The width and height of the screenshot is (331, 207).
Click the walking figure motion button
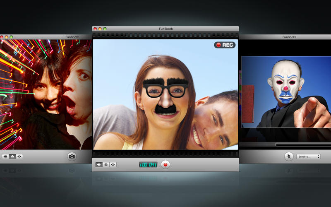coord(288,156)
